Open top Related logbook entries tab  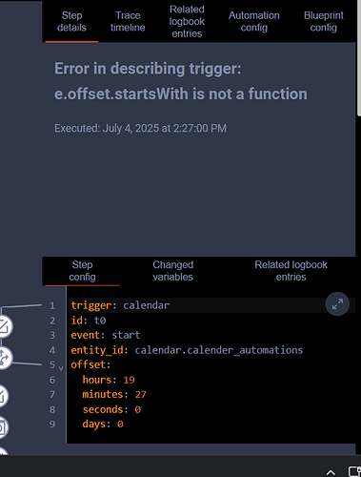187,21
